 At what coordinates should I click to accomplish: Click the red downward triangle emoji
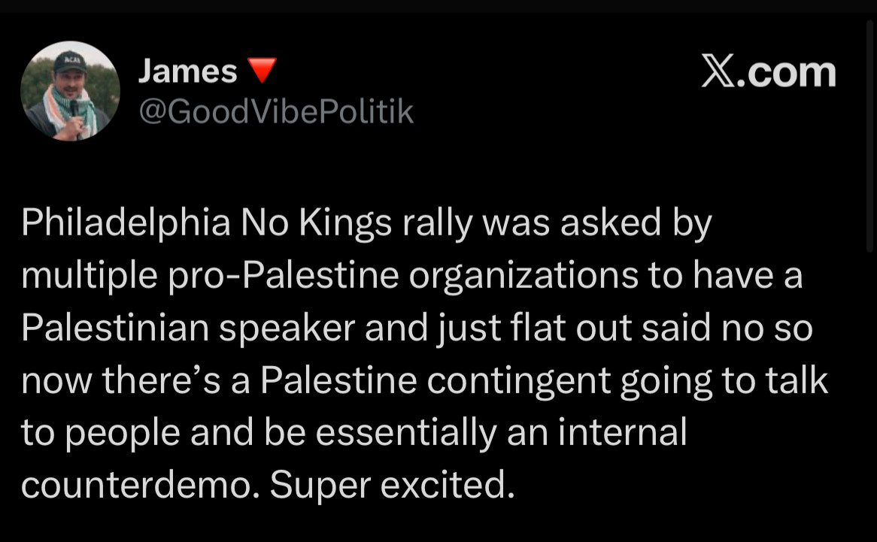262,71
